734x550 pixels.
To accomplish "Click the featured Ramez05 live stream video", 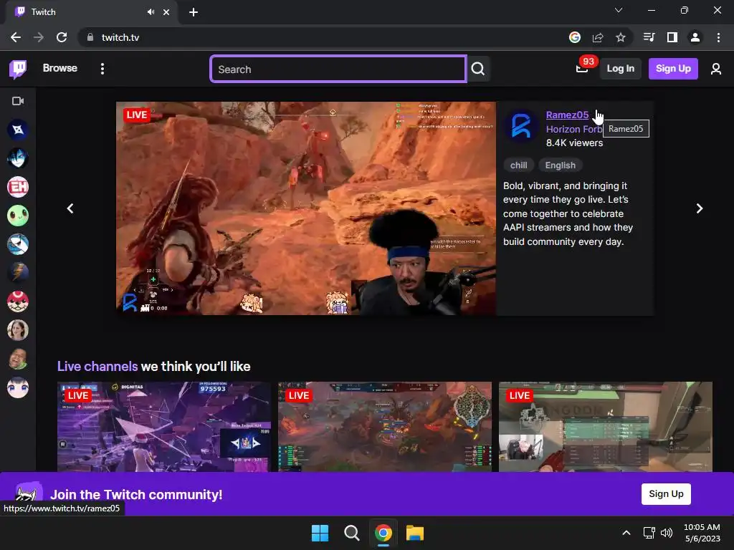I will pyautogui.click(x=306, y=208).
